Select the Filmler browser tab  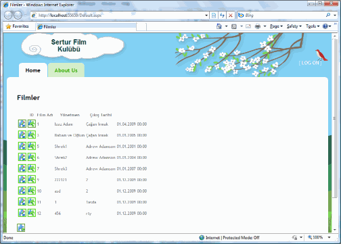point(86,26)
